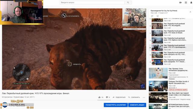Click 'Сейчас в прямом эфире' live badge
Screen dimensions: 193x109
point(178,90)
